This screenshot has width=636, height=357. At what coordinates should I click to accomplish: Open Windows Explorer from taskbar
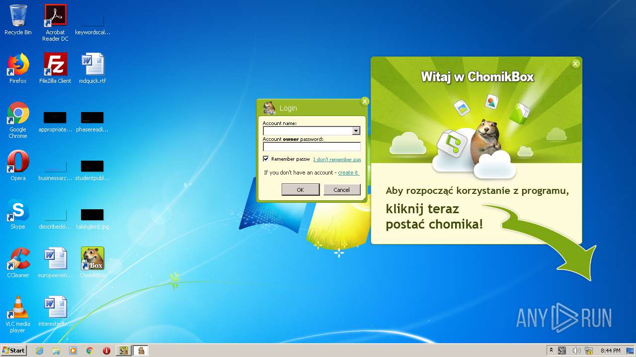click(x=56, y=351)
